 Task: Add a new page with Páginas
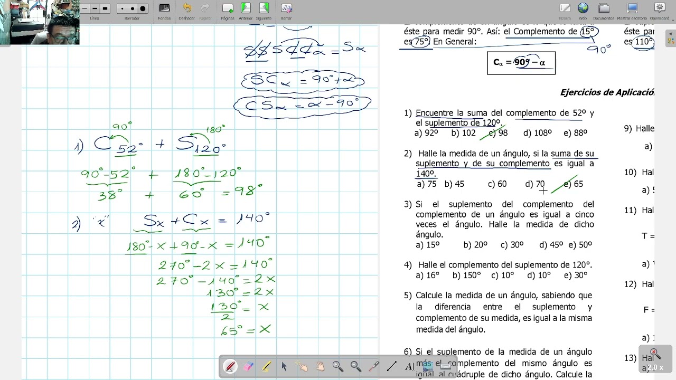click(x=228, y=11)
